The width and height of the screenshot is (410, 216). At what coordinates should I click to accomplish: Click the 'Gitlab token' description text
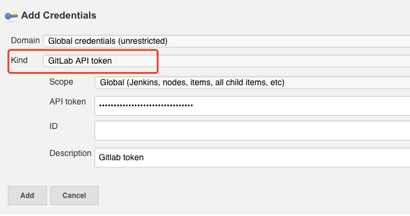pyautogui.click(x=121, y=157)
